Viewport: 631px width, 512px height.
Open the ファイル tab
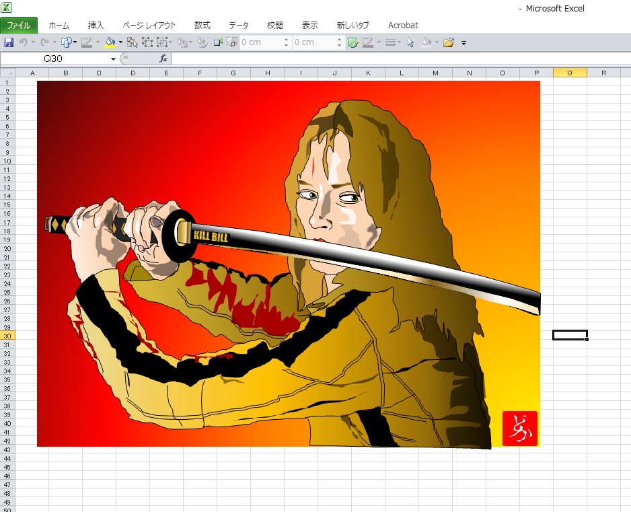19,26
